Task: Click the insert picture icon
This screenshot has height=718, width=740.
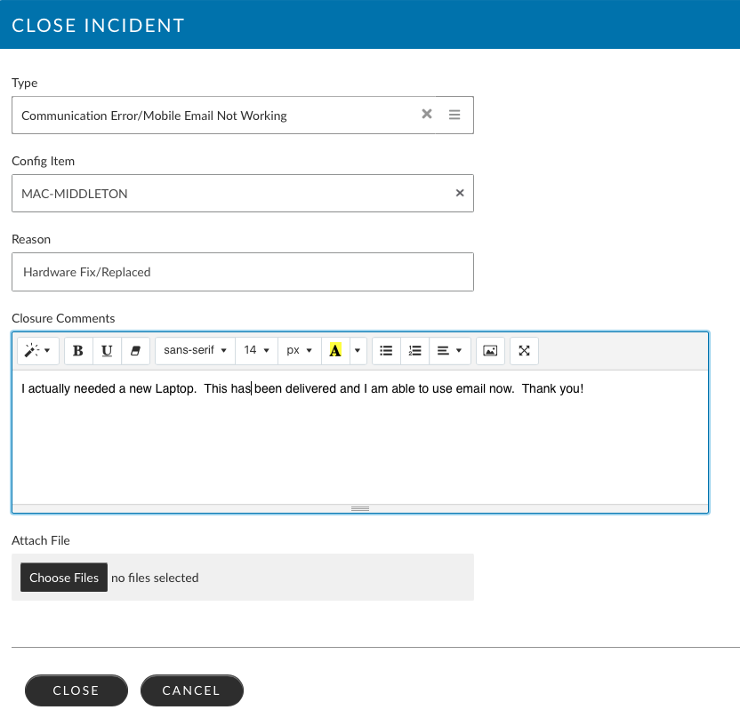Action: click(x=489, y=351)
